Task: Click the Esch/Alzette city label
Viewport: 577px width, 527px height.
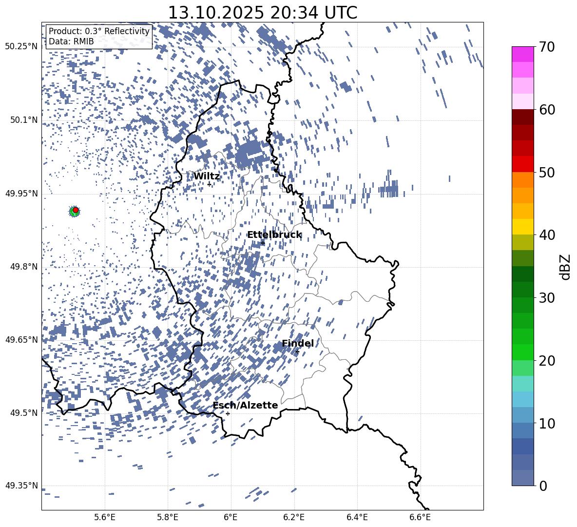Action: pyautogui.click(x=245, y=405)
